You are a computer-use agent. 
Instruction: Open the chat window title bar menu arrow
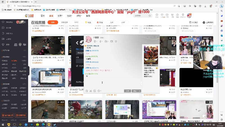click(147, 37)
